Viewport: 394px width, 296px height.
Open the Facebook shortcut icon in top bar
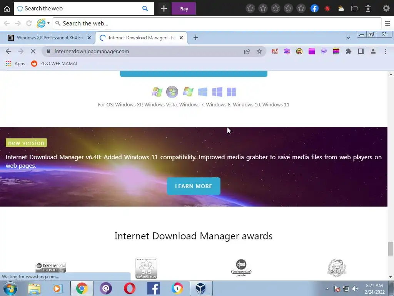(315, 8)
